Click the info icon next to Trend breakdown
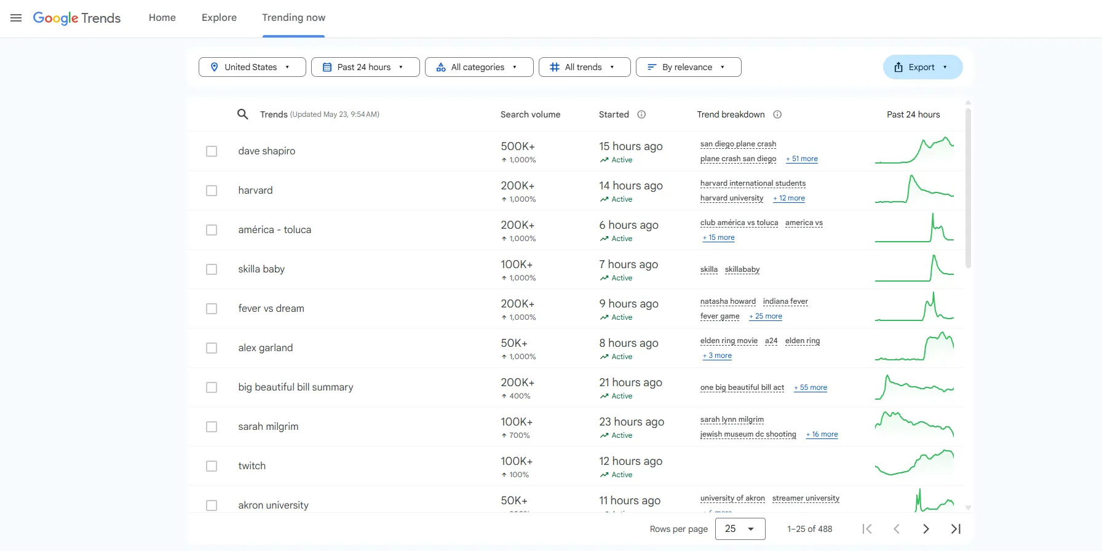 coord(777,114)
